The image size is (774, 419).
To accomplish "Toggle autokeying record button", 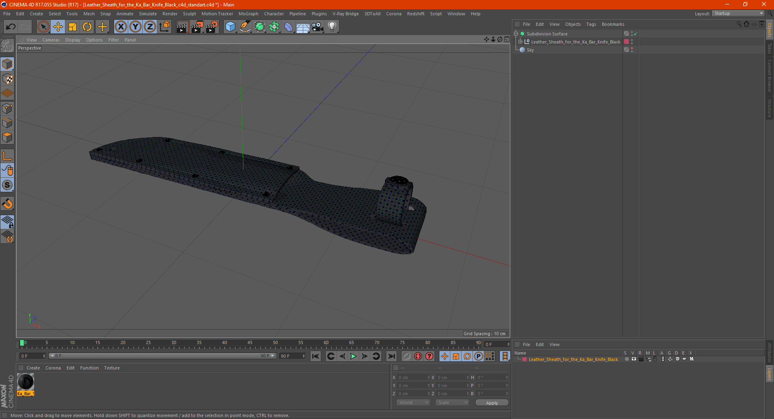I will [418, 356].
